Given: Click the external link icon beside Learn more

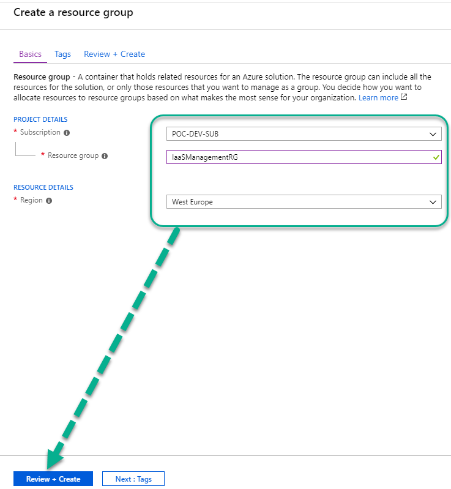Looking at the screenshot, I should tap(404, 97).
